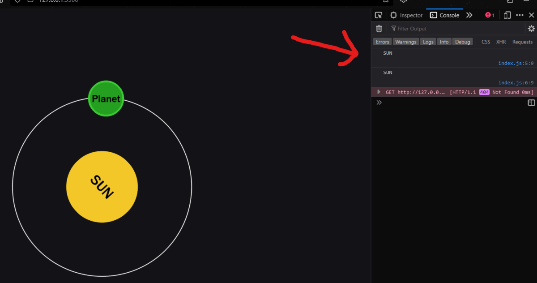Toggle Responsive Design Mode
Image resolution: width=537 pixels, height=283 pixels.
pos(506,15)
